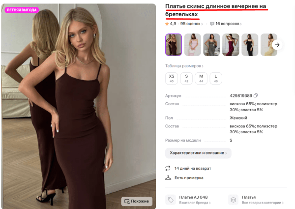Click the questions speech bubble icon
The width and height of the screenshot is (295, 209).
pos(212,24)
